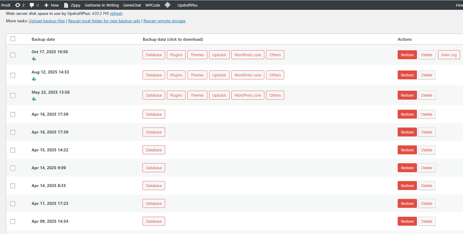Open the GenieChat admin bar item
This screenshot has width=463, height=234.
click(132, 5)
